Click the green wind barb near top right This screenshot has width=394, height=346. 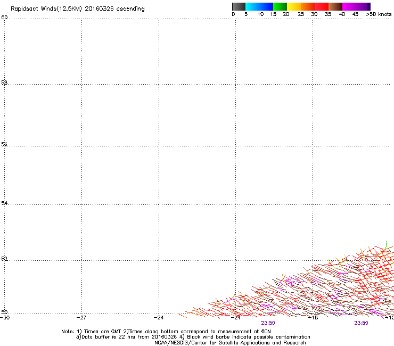coord(386,245)
